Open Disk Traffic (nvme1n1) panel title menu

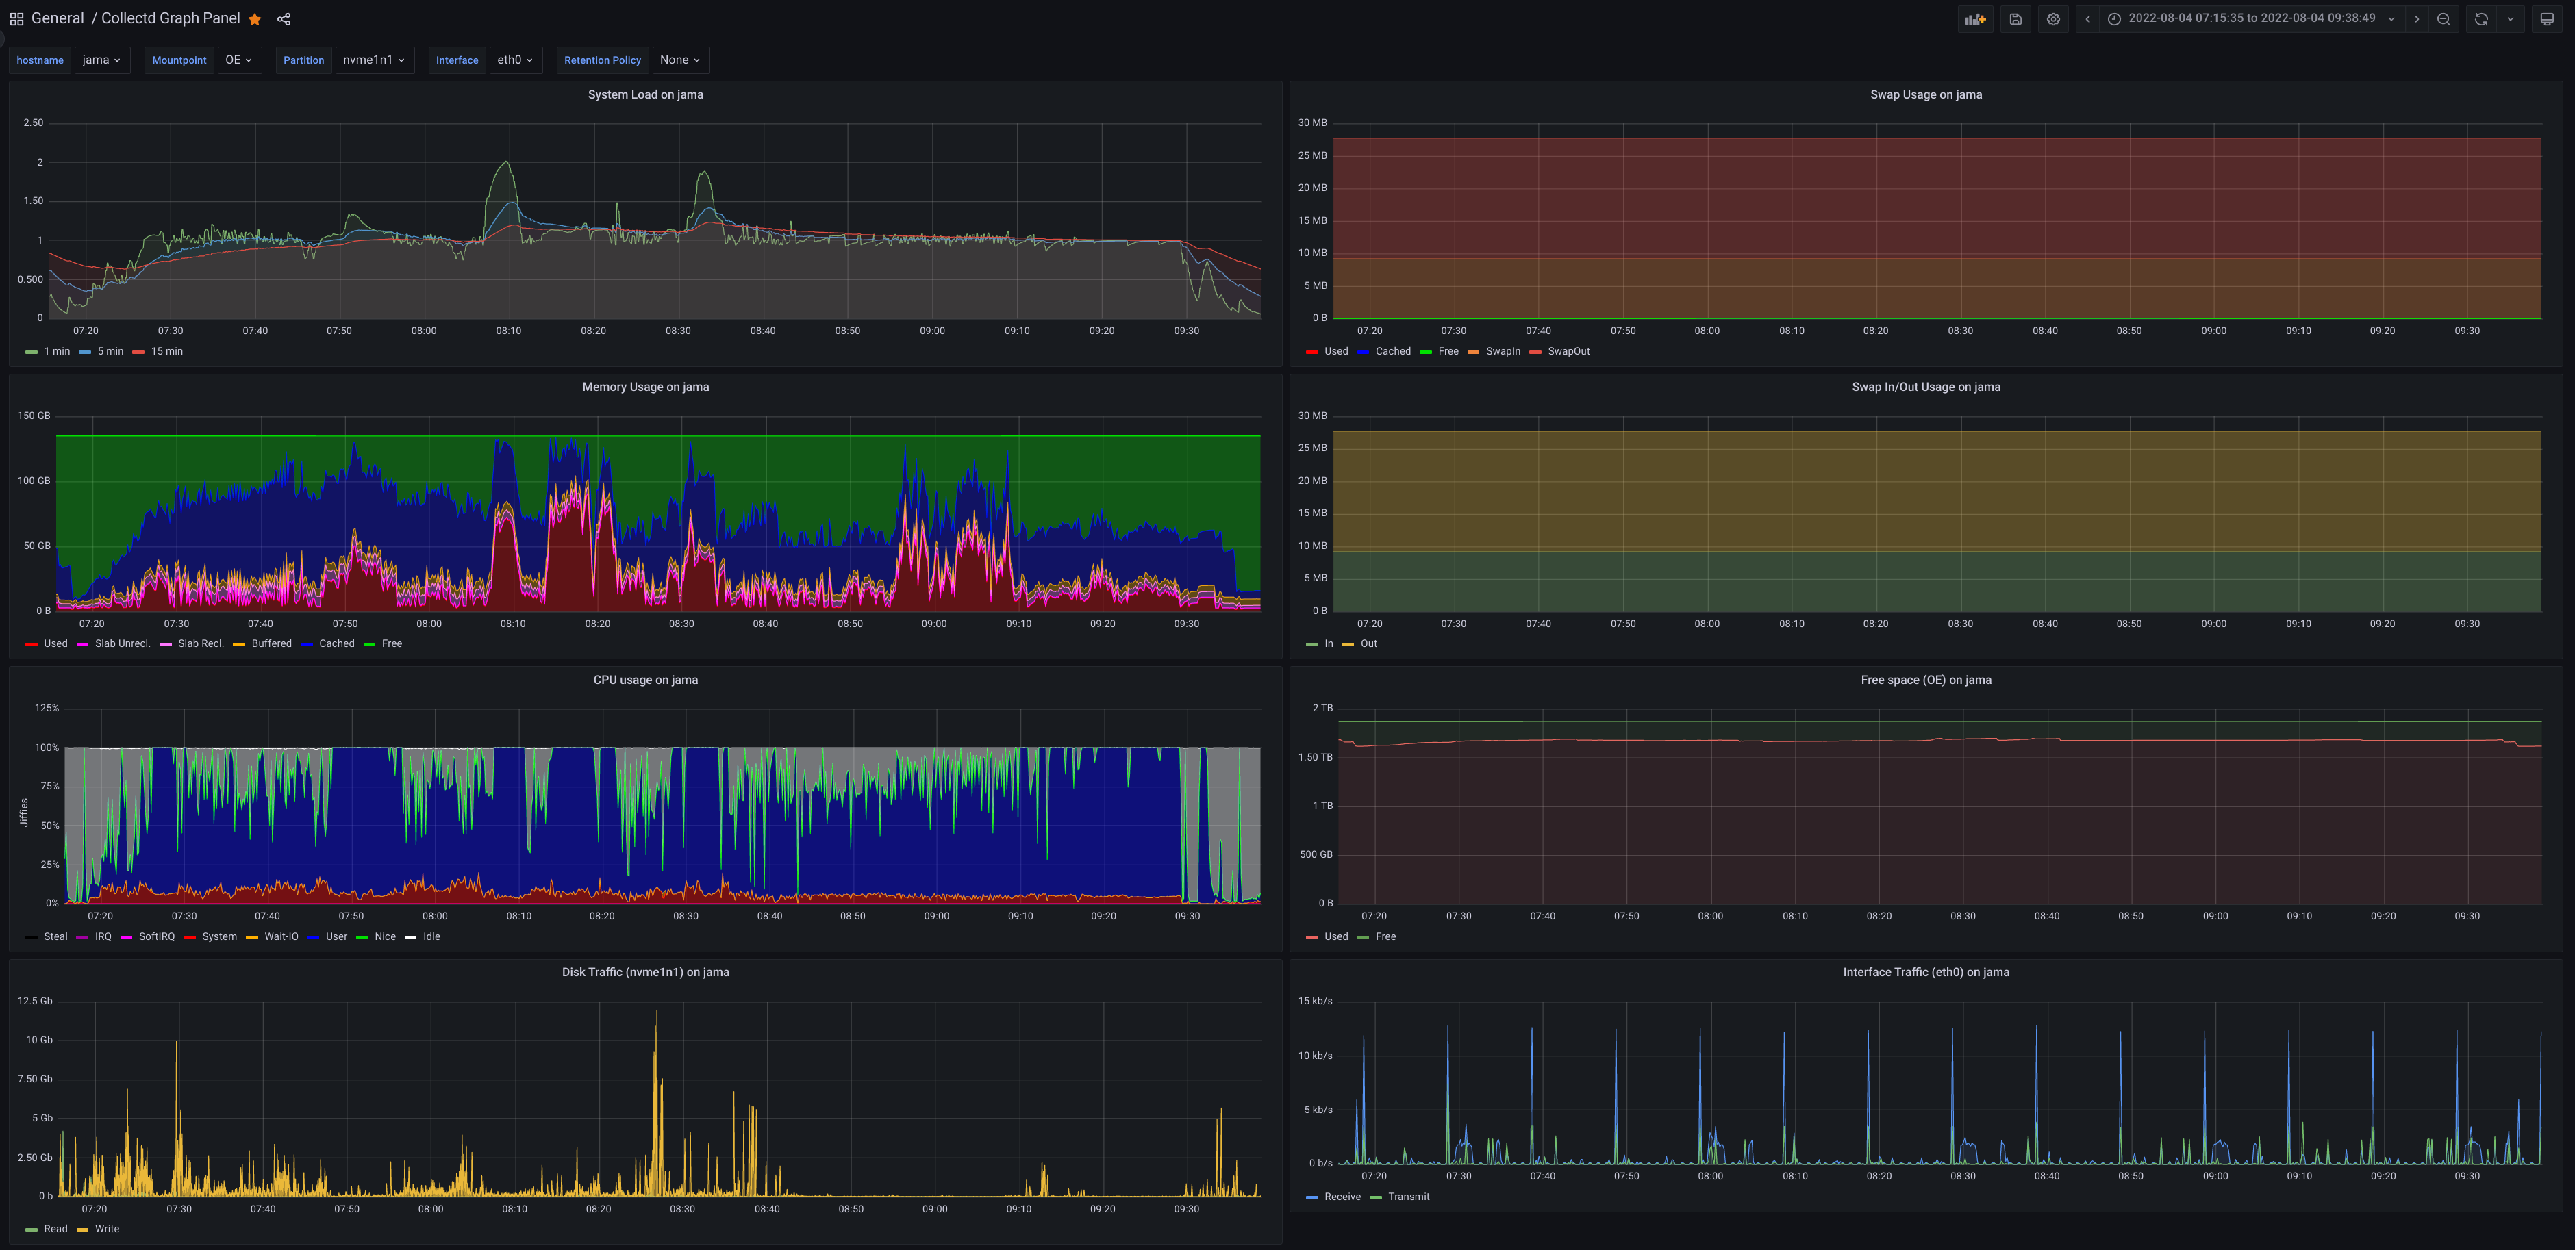click(x=644, y=972)
